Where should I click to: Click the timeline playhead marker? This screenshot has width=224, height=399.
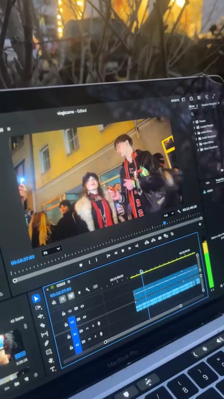[141, 271]
